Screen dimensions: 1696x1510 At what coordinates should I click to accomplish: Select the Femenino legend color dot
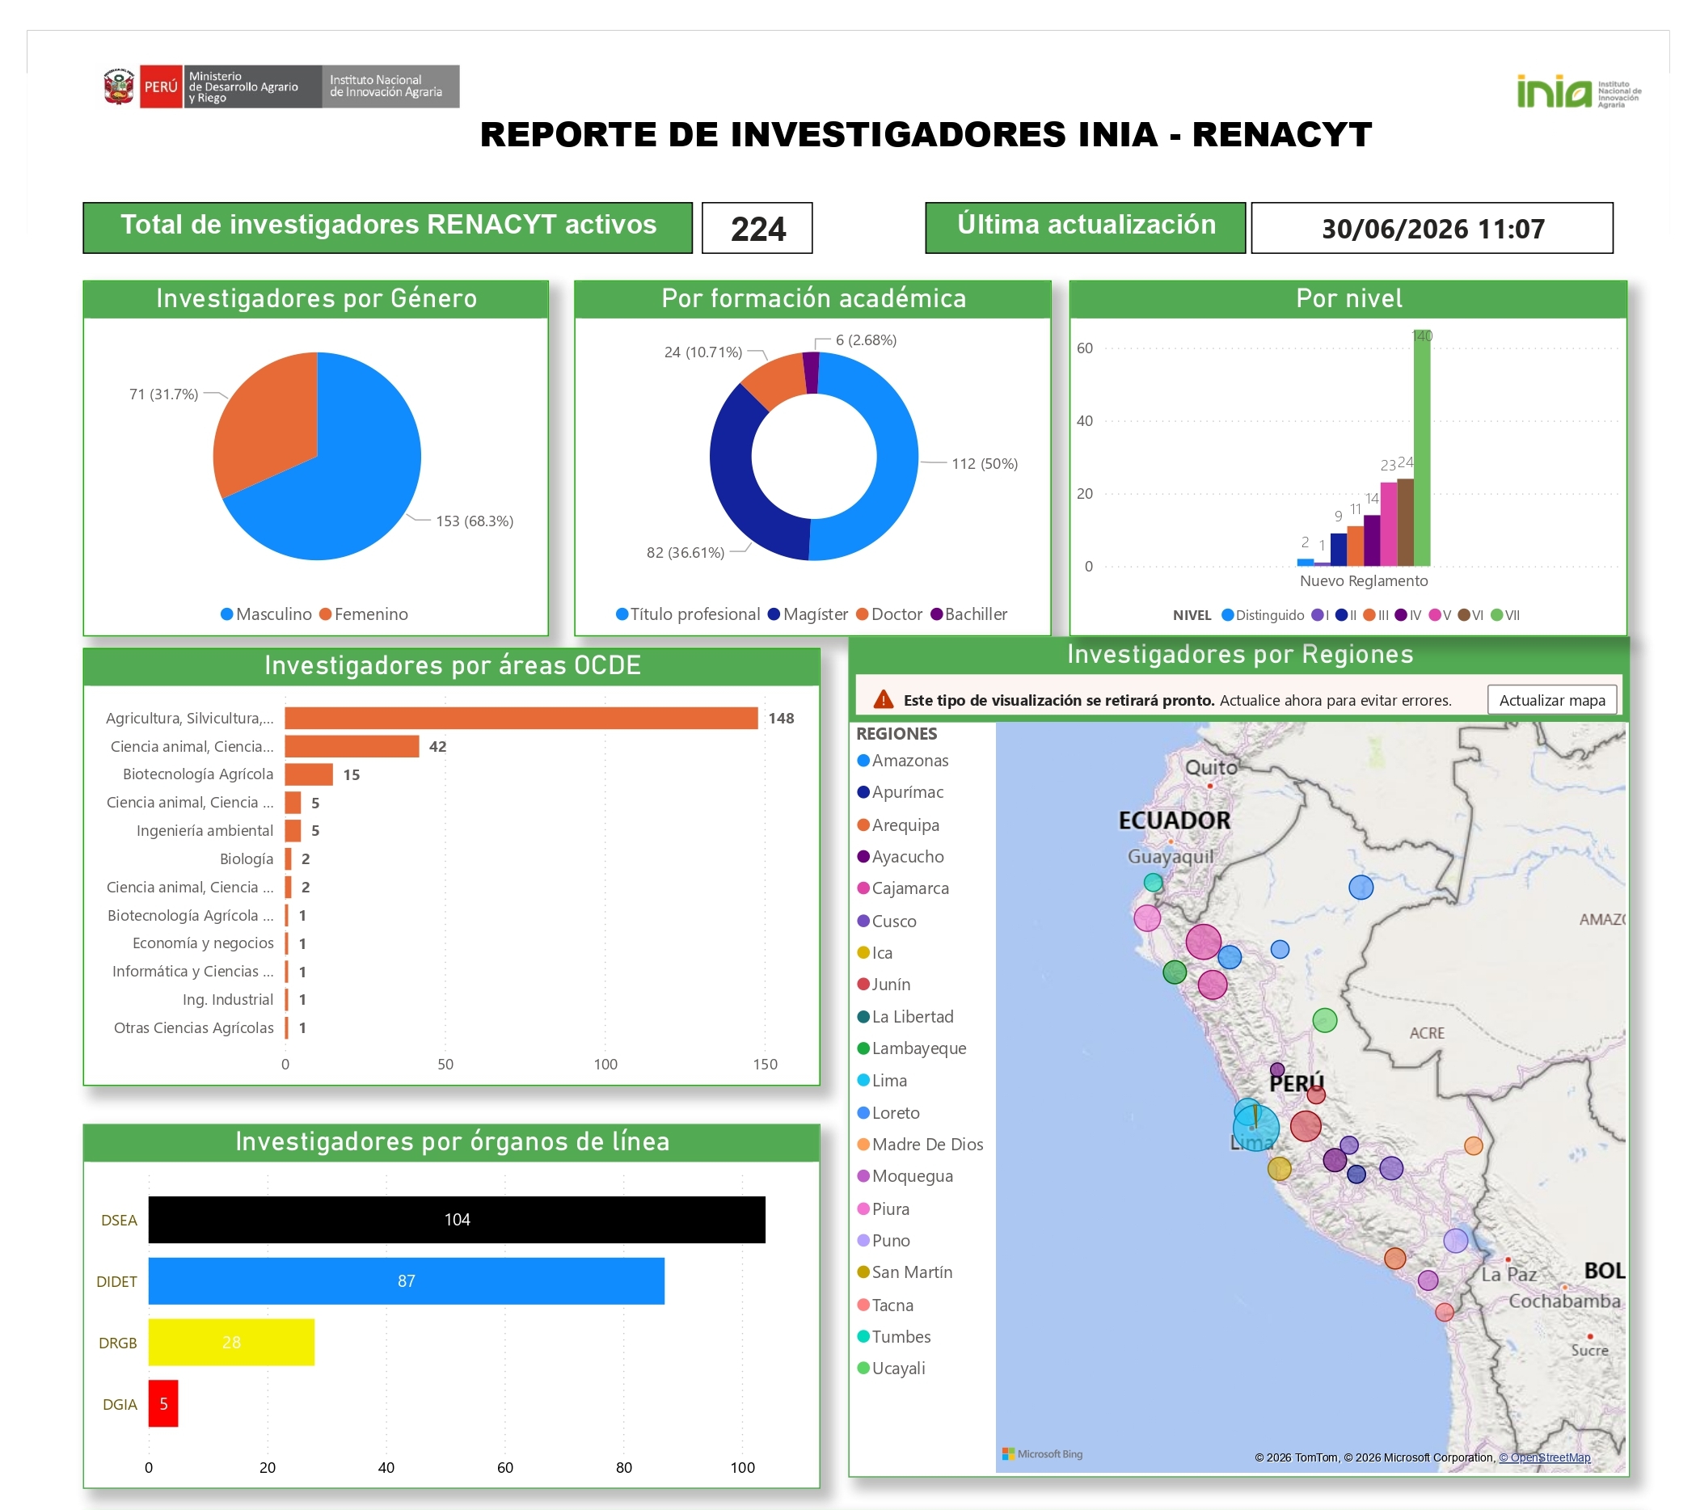pyautogui.click(x=325, y=614)
